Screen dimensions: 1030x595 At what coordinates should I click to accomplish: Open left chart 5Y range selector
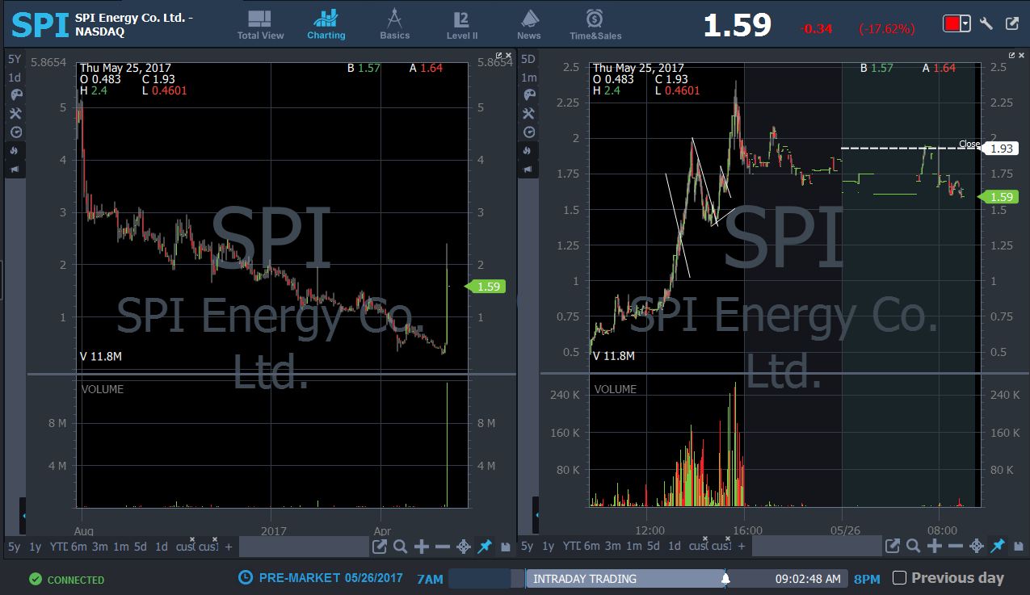tap(15, 59)
